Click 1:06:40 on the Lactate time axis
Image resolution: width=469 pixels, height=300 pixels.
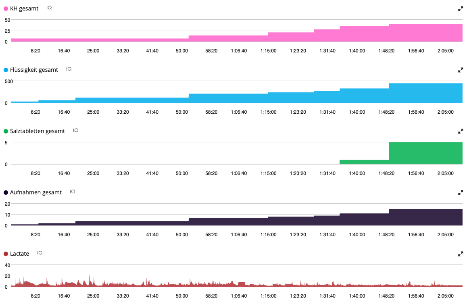(239, 296)
